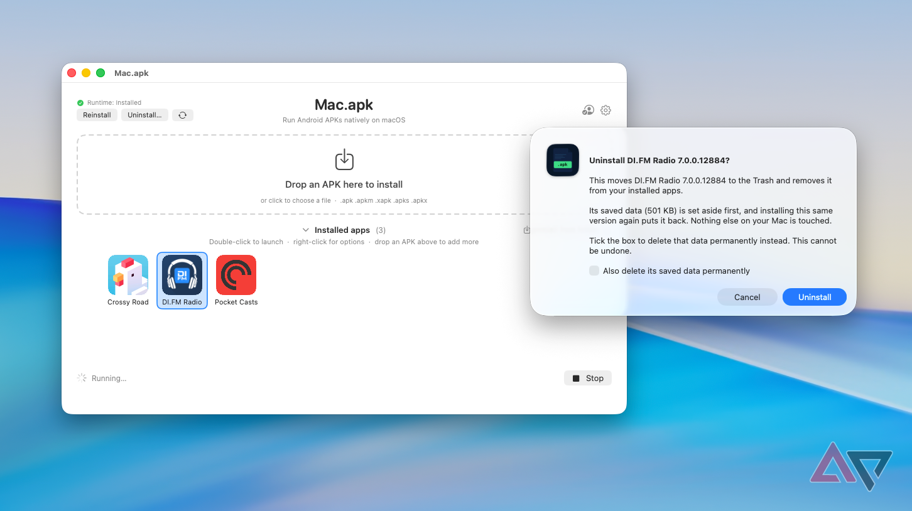Stop the running process

tap(588, 378)
